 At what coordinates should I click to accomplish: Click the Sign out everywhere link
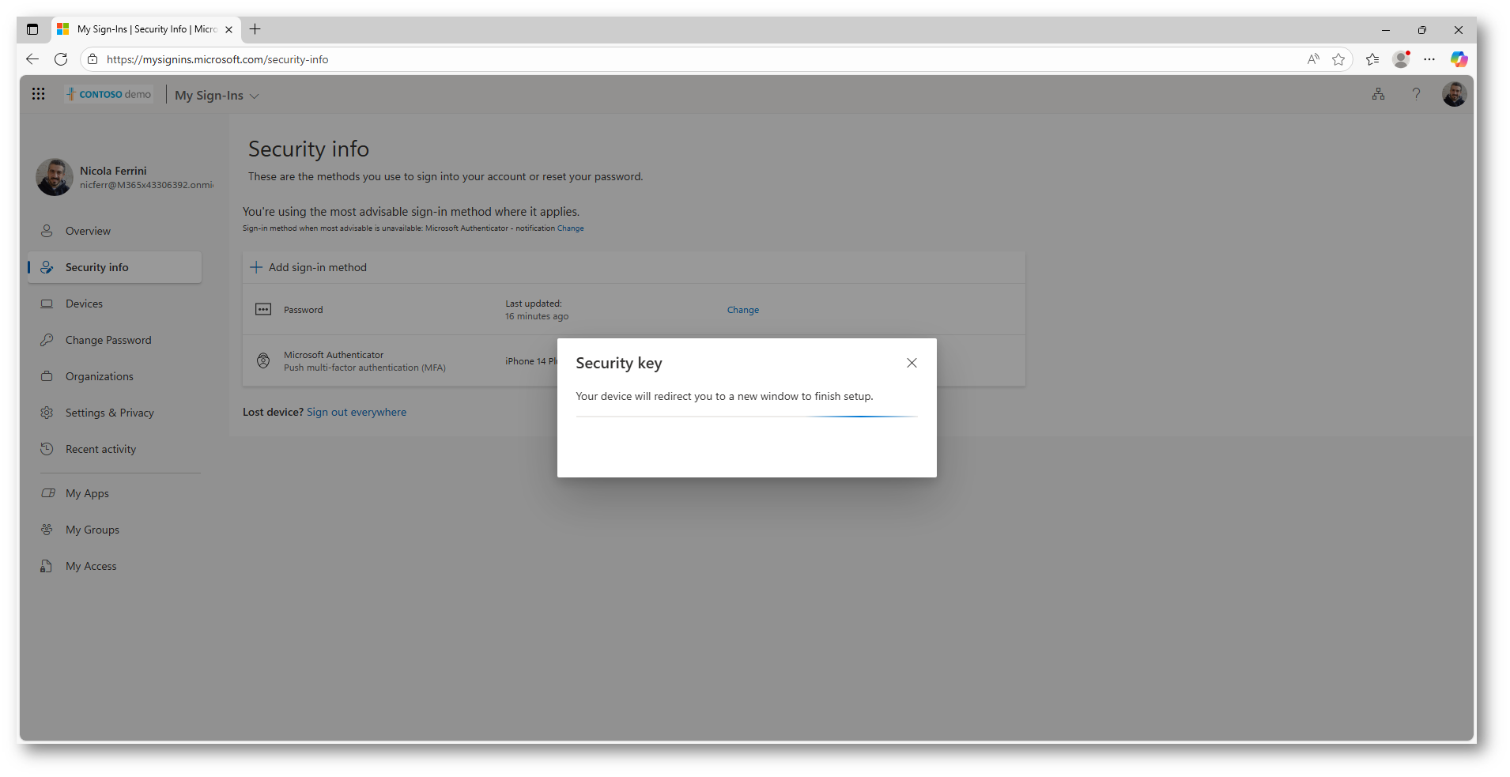pos(357,412)
